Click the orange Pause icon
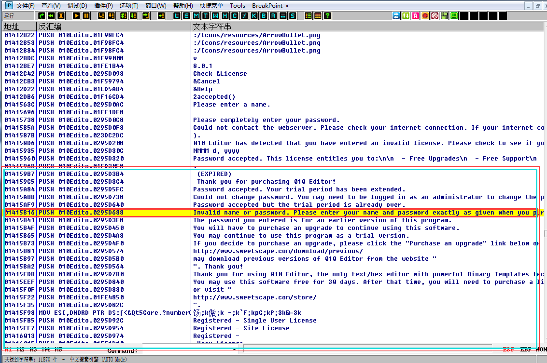The image size is (547, 363). (86, 16)
